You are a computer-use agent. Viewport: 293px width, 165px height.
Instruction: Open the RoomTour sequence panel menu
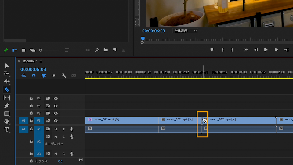pos(41,61)
